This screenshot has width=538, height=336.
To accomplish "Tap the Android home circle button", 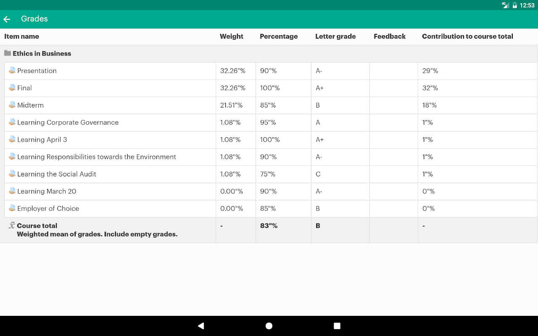I will click(x=269, y=326).
